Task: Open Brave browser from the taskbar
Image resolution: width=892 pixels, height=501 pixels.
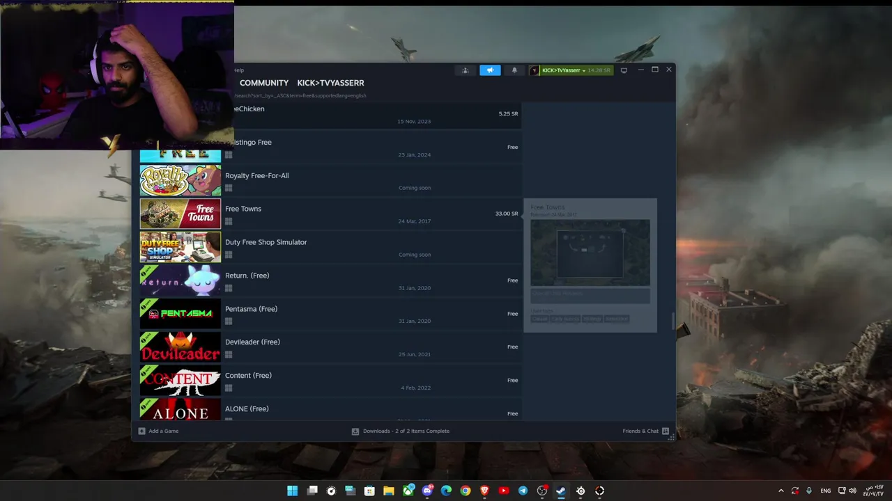Action: [484, 491]
